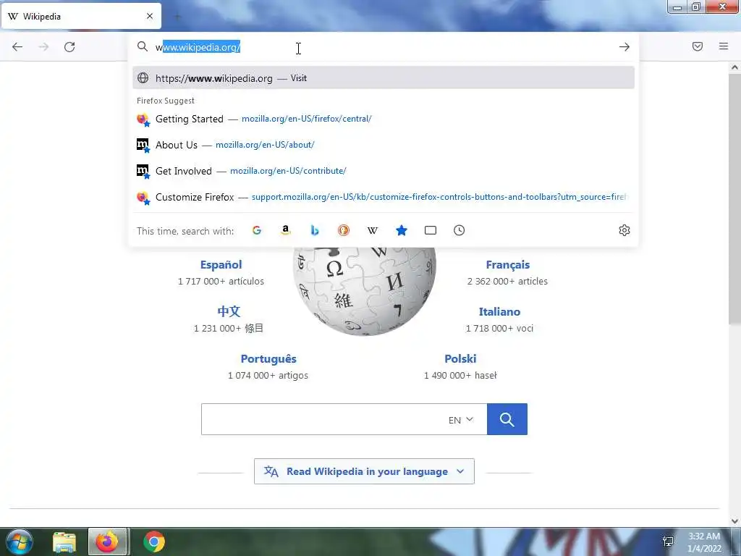Viewport: 741px width, 556px height.
Task: Open File Explorer from the taskbar
Action: tap(64, 542)
